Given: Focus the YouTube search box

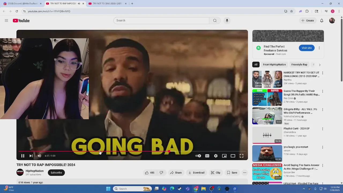Looking at the screenshot, I should [x=161, y=21].
